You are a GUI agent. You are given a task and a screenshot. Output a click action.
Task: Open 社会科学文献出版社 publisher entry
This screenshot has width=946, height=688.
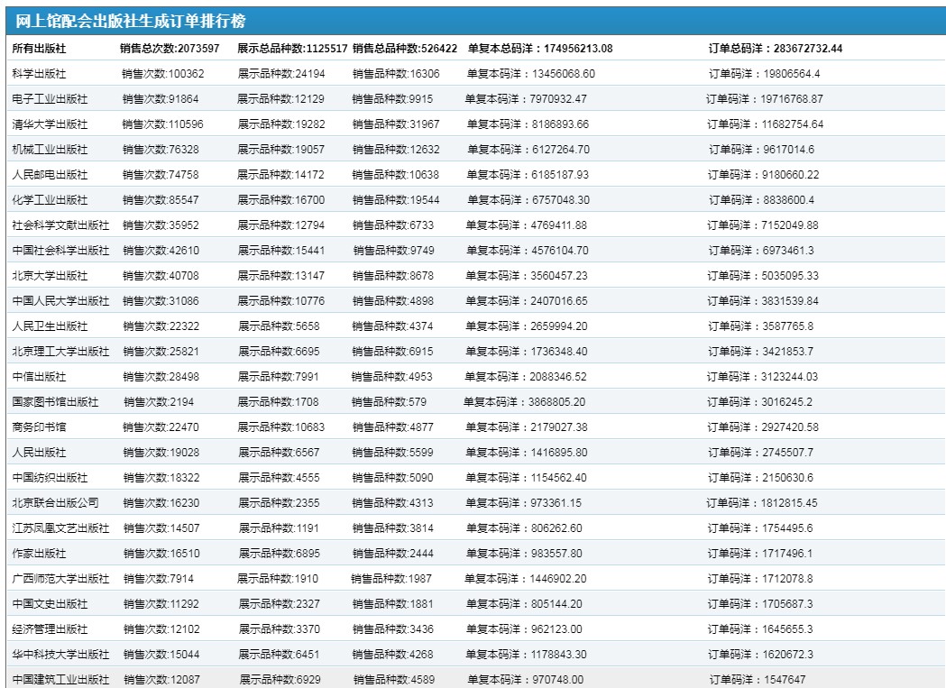[60, 225]
